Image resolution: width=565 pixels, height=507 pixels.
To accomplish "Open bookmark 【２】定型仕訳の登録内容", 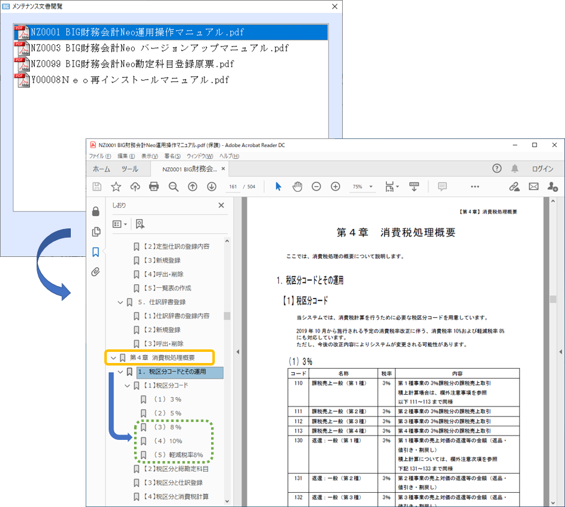I will click(x=176, y=246).
